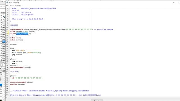Click the 'nop 4' instruction

coord(15,63)
